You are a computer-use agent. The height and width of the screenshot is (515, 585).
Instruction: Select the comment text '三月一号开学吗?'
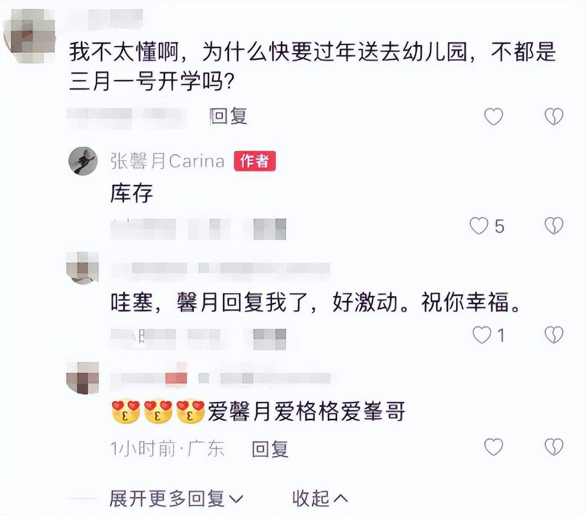152,82
